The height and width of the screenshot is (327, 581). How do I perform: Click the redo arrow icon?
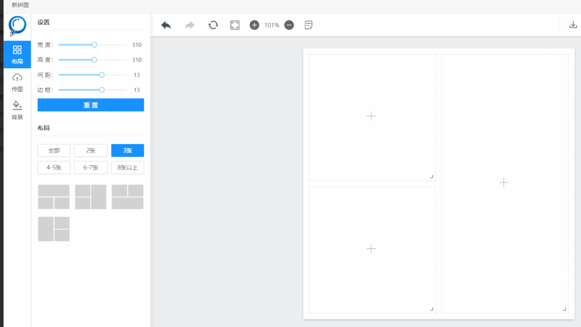pyautogui.click(x=190, y=25)
